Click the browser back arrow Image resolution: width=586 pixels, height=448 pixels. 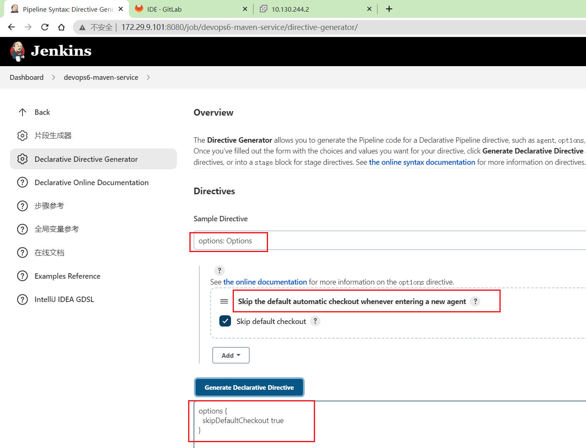click(x=11, y=27)
